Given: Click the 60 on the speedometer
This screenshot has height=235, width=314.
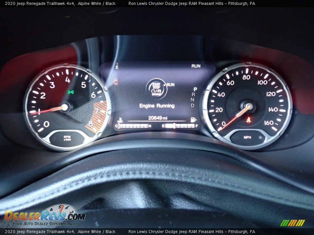Looking at the screenshot, I should (231, 83).
